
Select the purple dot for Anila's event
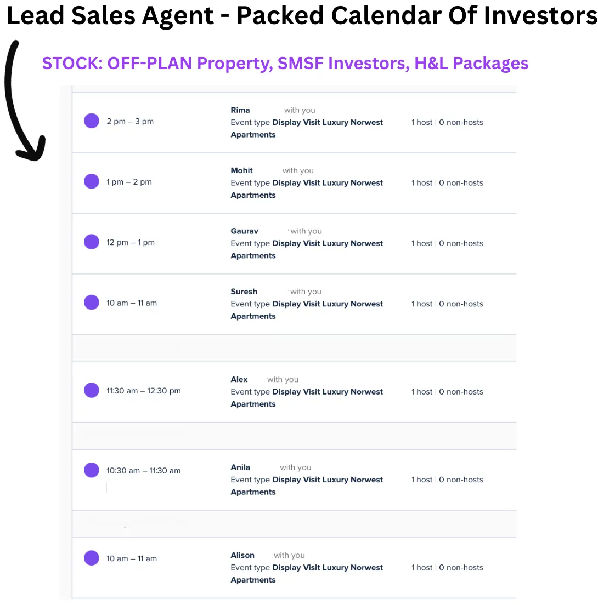(x=92, y=470)
